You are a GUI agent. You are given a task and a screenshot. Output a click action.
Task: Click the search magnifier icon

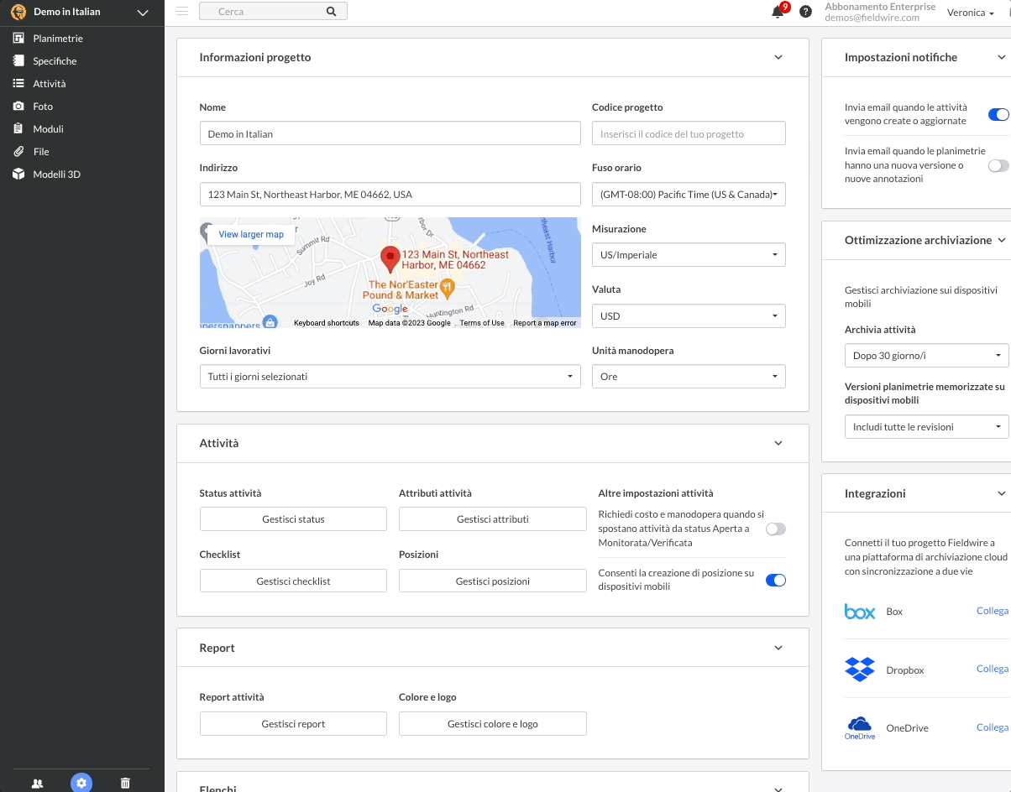pos(331,12)
